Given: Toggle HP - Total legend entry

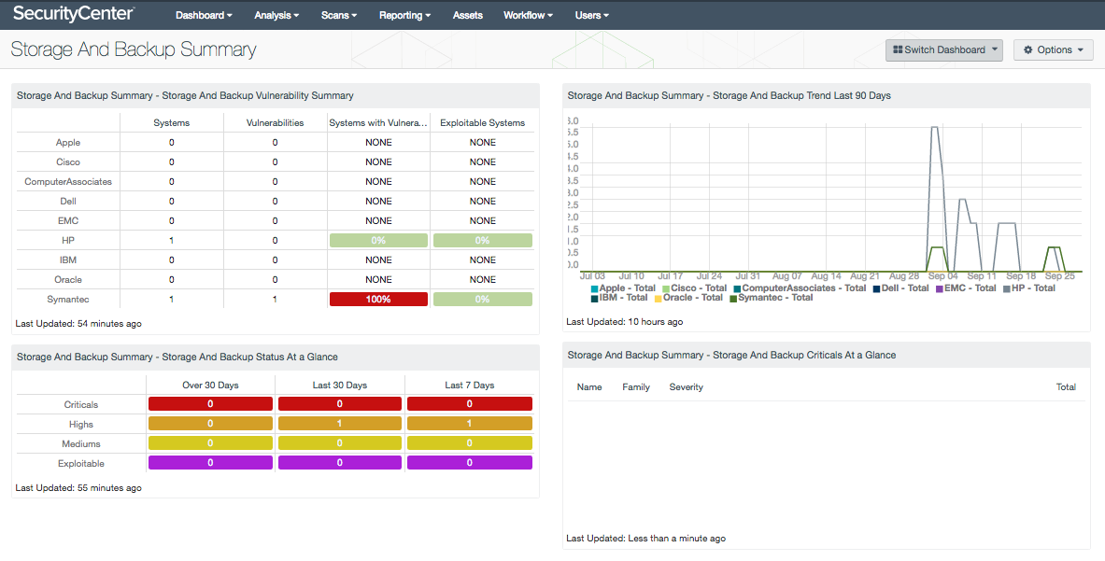Looking at the screenshot, I should point(1029,288).
